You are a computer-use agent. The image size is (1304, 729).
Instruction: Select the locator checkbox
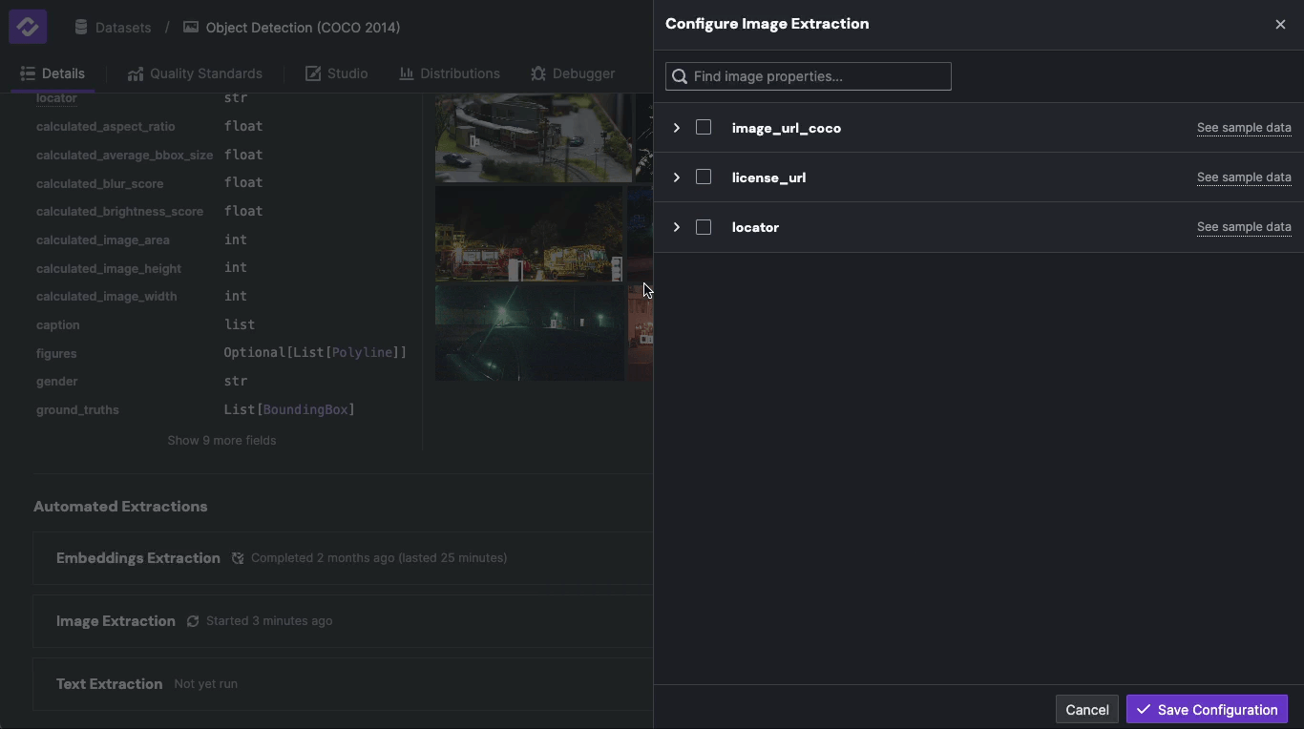tap(704, 227)
